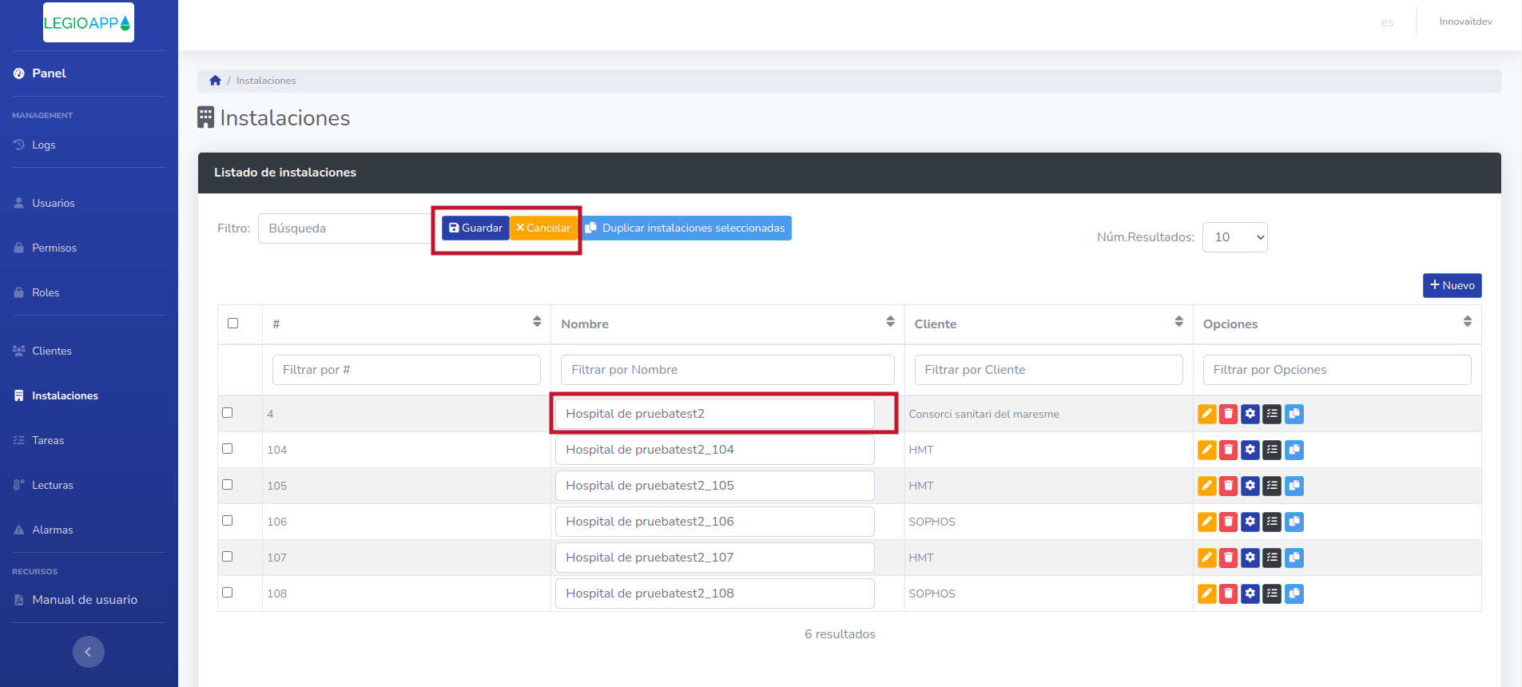Open the gear settings icon for installation 106
The width and height of the screenshot is (1522, 687).
coord(1250,522)
